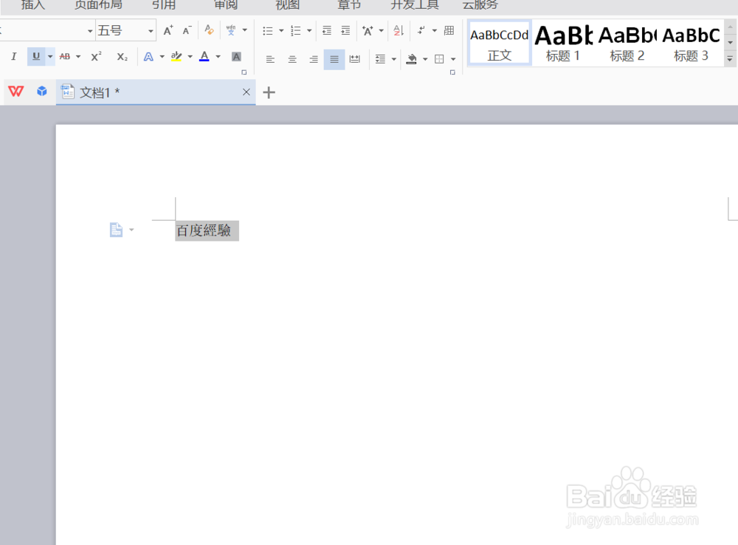Expand the styles gallery
The width and height of the screenshot is (738, 545).
(x=730, y=59)
